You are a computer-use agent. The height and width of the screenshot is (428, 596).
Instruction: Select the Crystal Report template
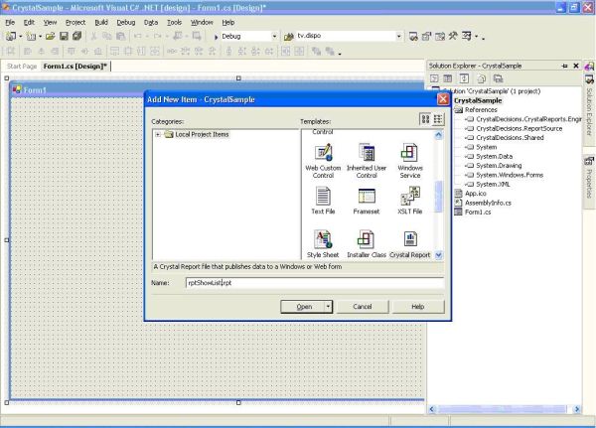409,244
